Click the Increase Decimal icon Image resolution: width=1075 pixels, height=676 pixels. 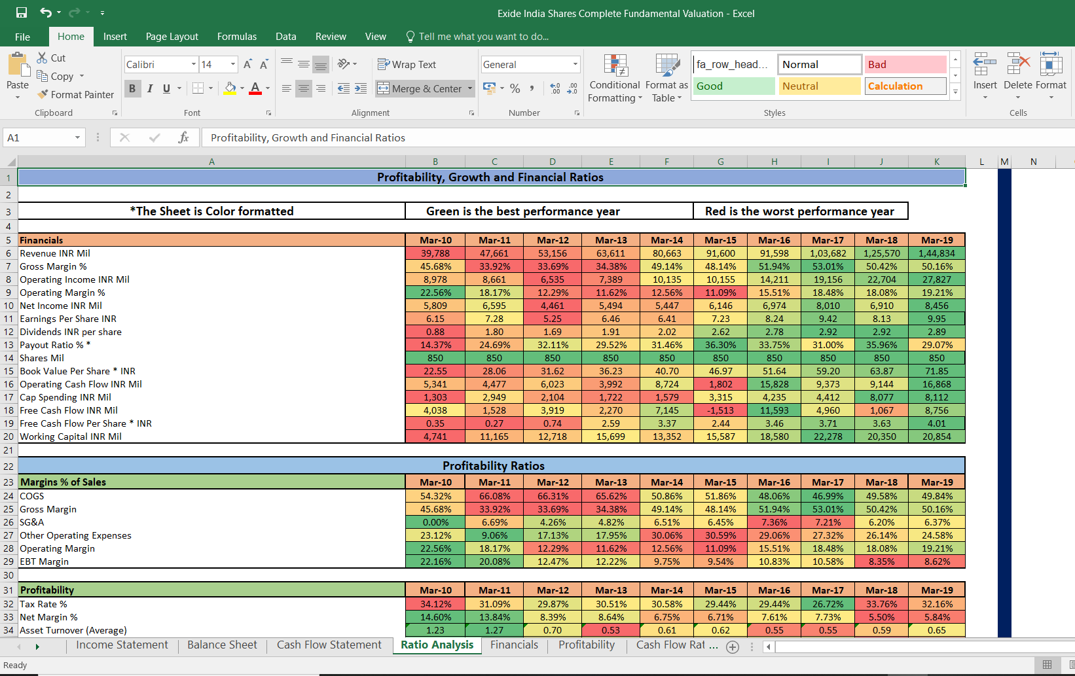(555, 88)
